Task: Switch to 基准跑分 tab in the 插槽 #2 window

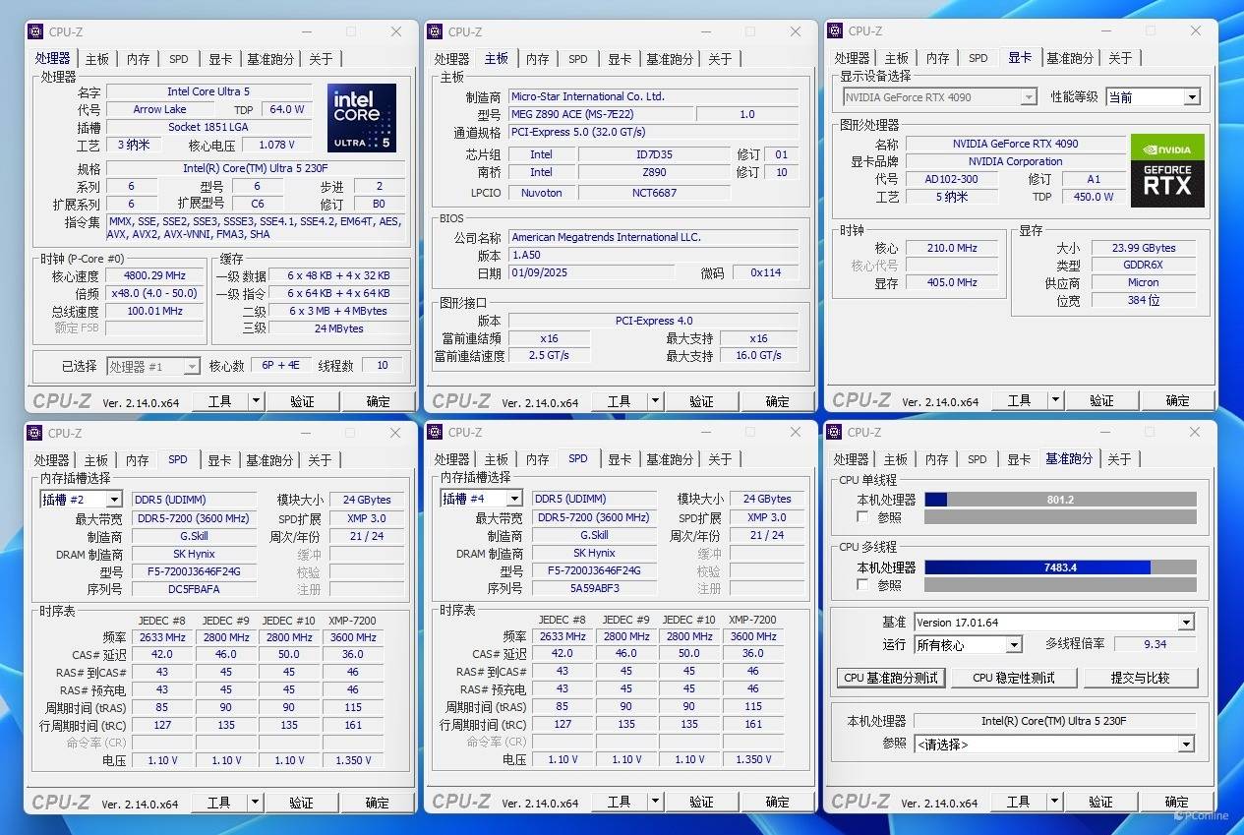Action: 269,460
